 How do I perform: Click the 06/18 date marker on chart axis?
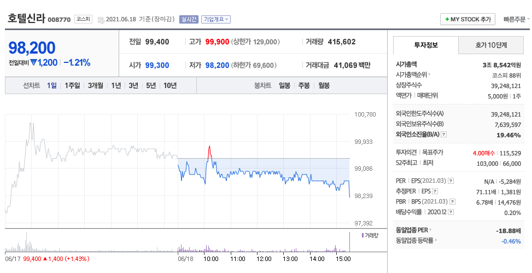[x=185, y=259]
